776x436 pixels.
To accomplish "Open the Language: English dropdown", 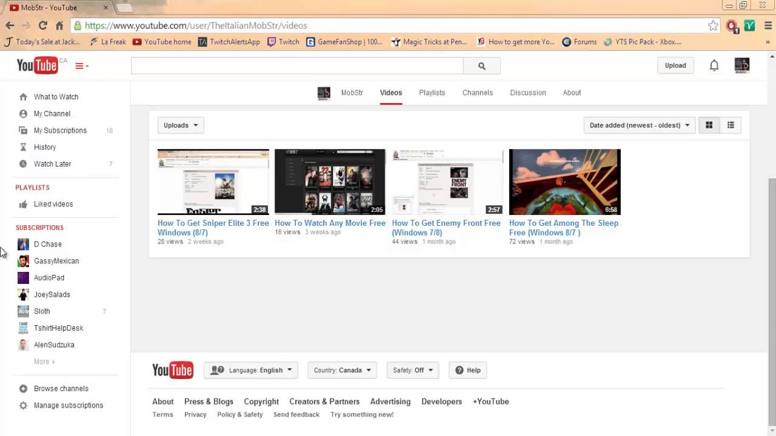I will click(251, 370).
